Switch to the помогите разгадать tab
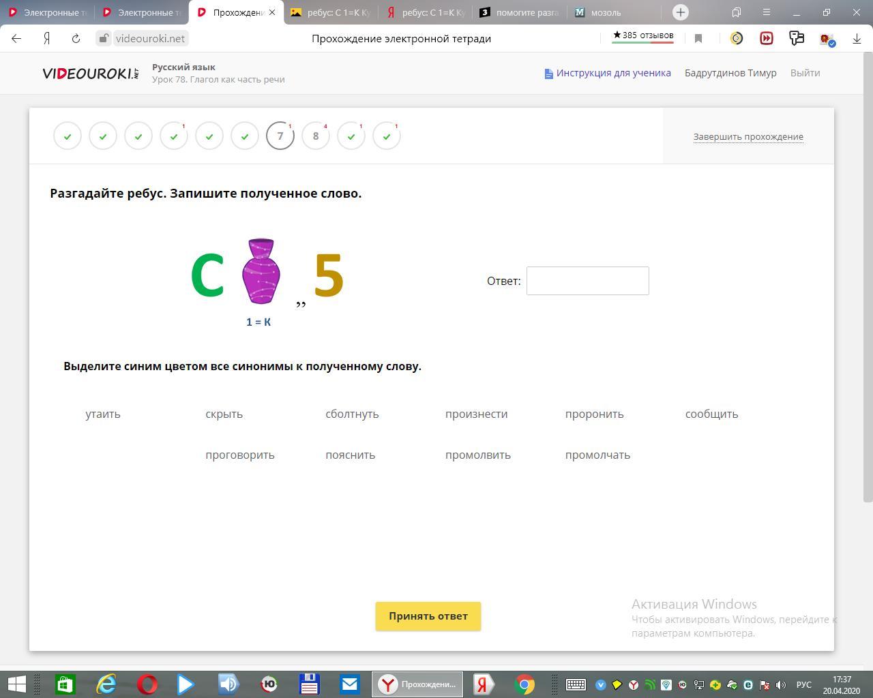This screenshot has width=873, height=698. point(520,12)
